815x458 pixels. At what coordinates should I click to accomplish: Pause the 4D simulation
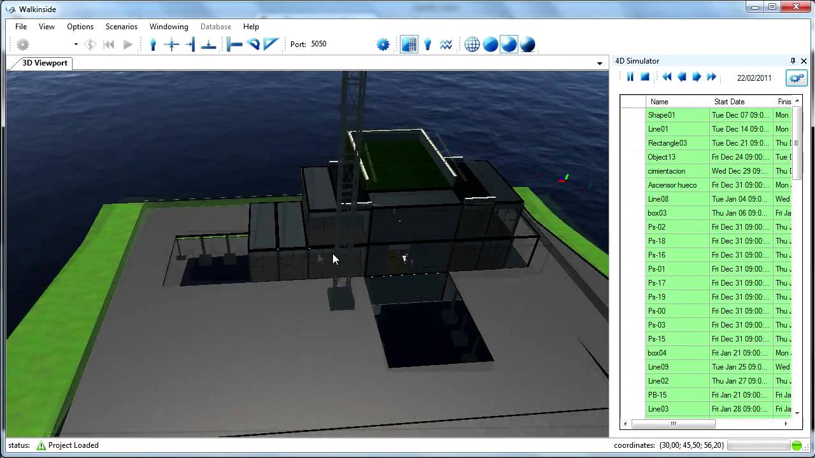click(x=630, y=77)
